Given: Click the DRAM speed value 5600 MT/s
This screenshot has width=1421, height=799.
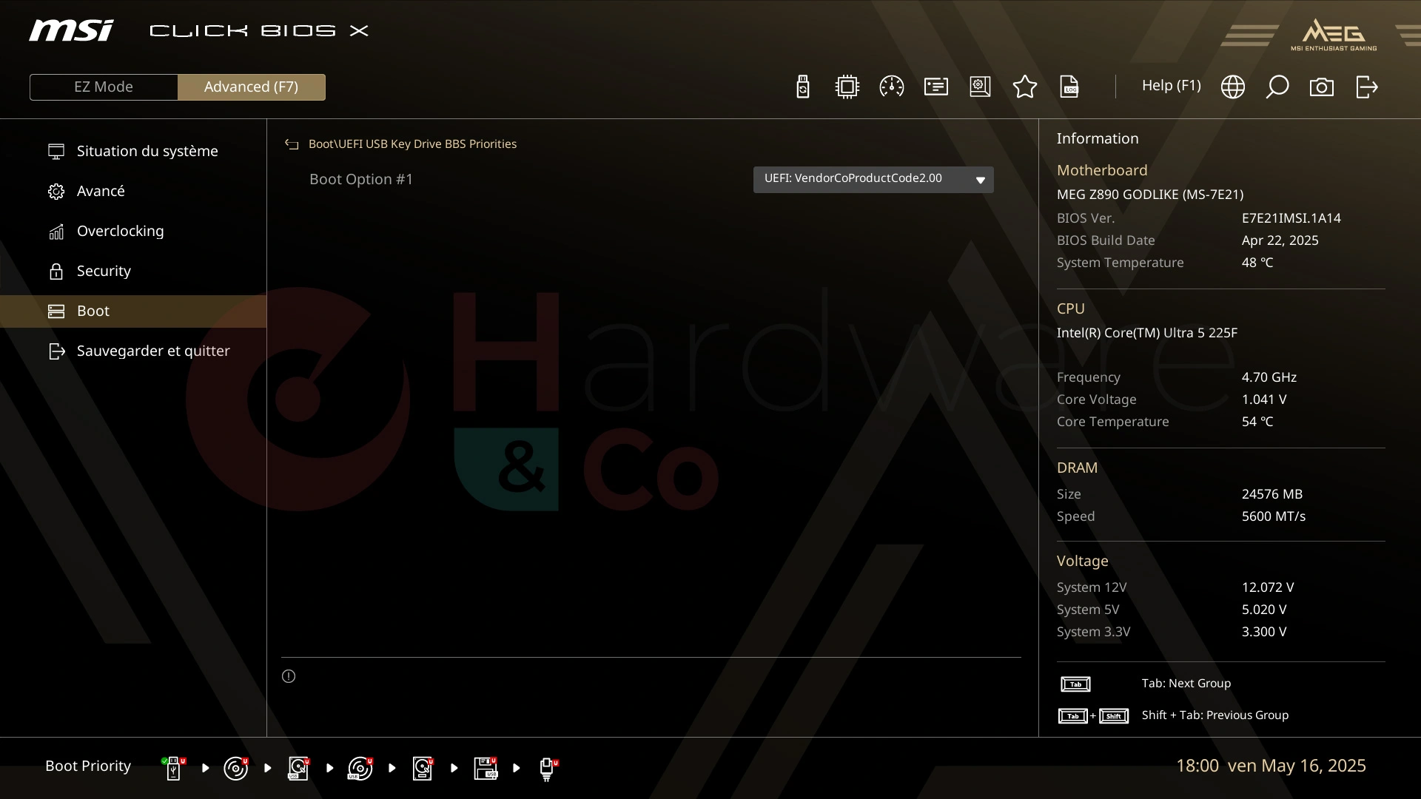Looking at the screenshot, I should click(x=1273, y=516).
